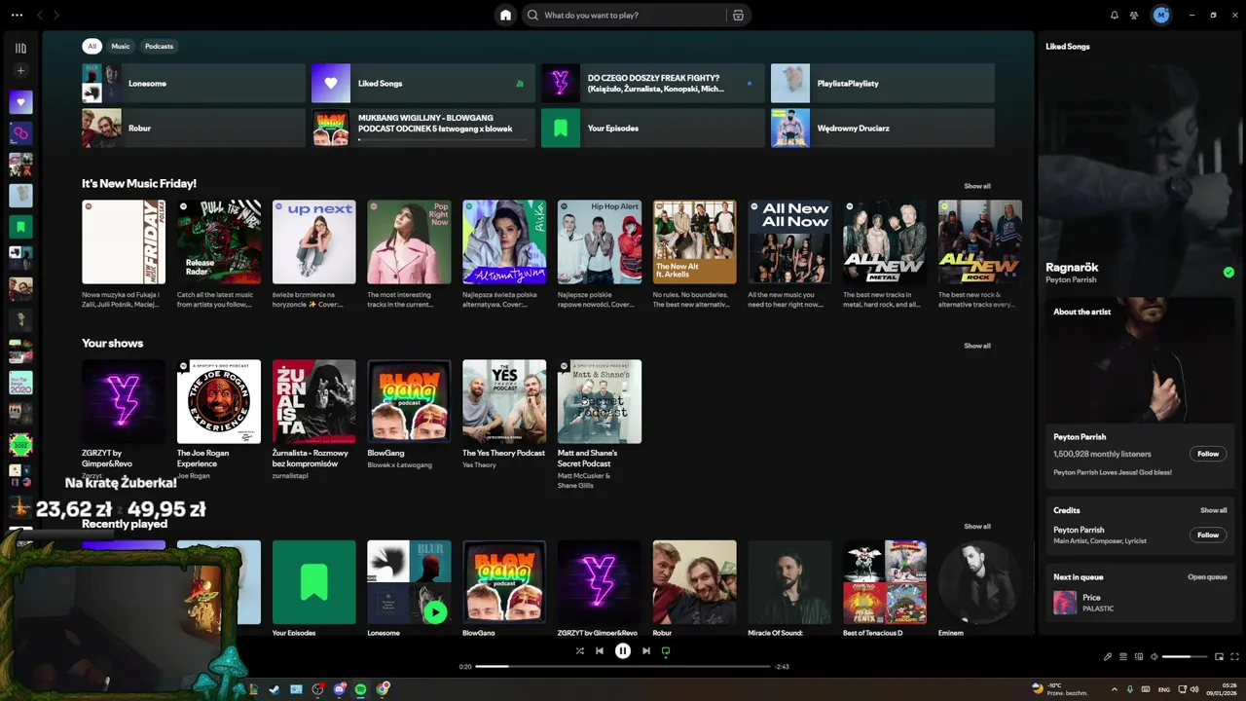Enter full screen view
This screenshot has height=701, width=1246.
point(1235,656)
